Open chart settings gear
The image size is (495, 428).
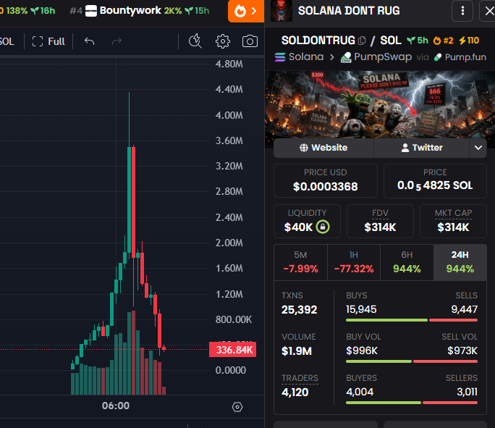tap(223, 41)
